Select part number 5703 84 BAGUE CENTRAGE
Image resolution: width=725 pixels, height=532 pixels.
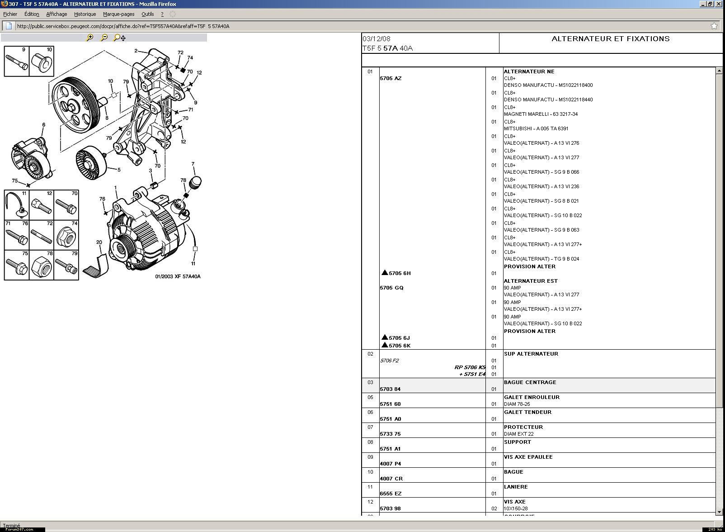coord(390,389)
